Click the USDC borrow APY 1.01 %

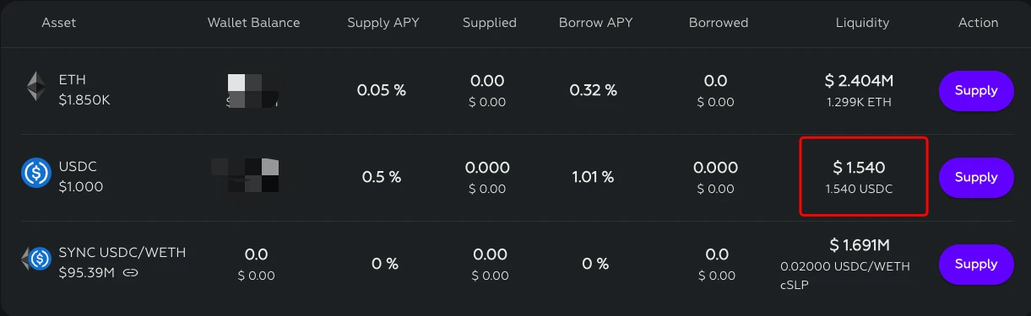(x=592, y=177)
